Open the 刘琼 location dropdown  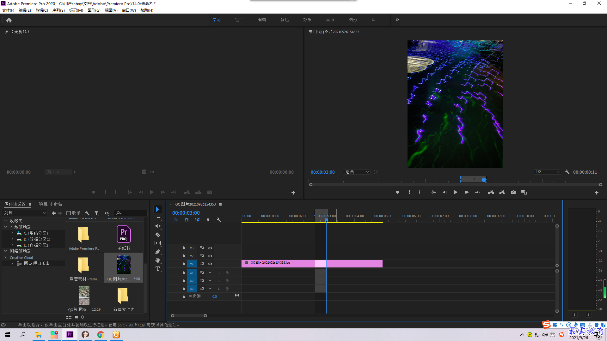pos(25,213)
